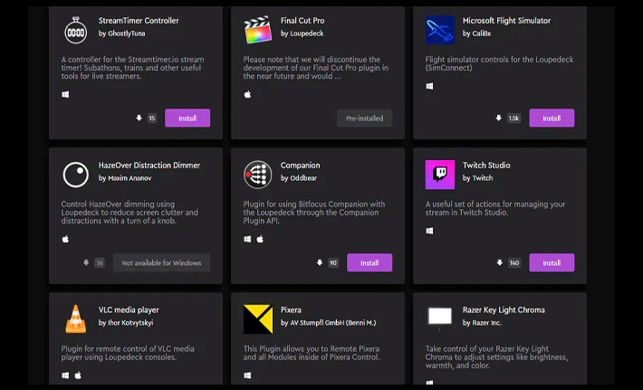Click the Final Cut Pro discontinue notice text
The image size is (643, 390).
click(316, 68)
